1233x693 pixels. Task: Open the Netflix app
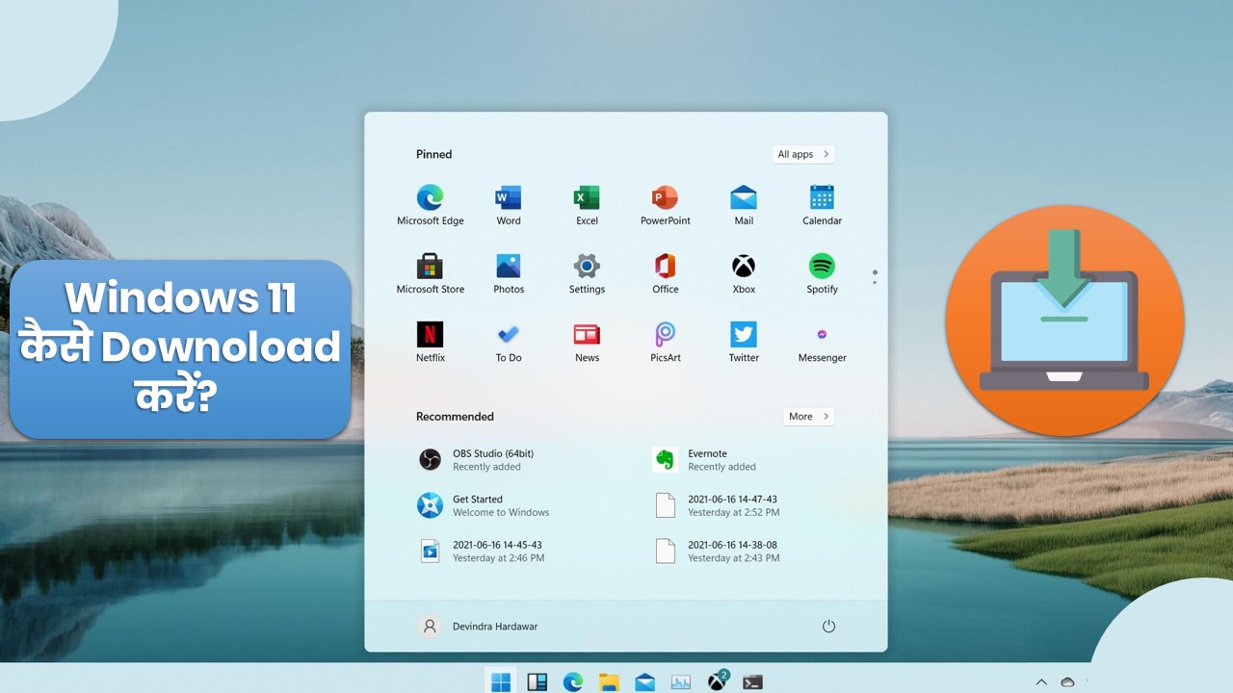430,343
